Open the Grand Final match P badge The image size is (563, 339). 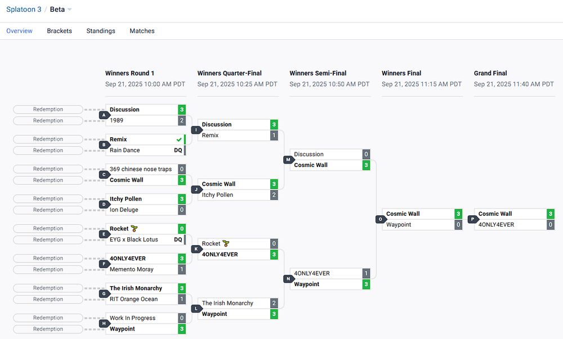click(x=472, y=219)
